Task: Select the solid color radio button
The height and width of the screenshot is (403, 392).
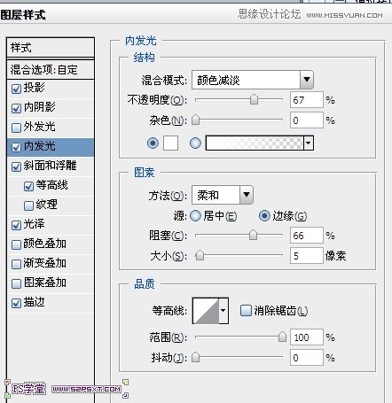Action: point(153,143)
